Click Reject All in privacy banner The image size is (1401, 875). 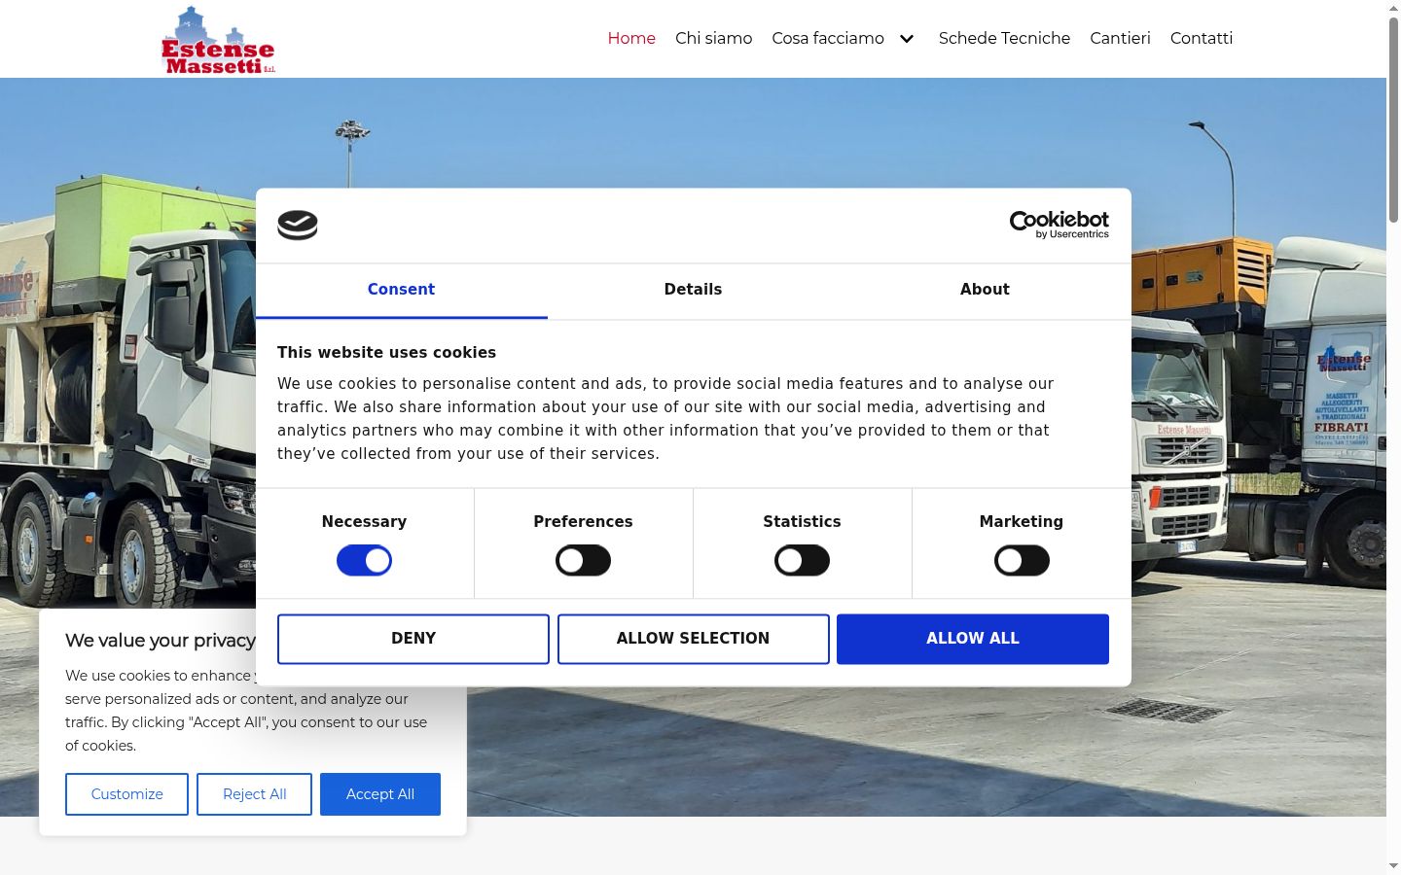click(254, 794)
